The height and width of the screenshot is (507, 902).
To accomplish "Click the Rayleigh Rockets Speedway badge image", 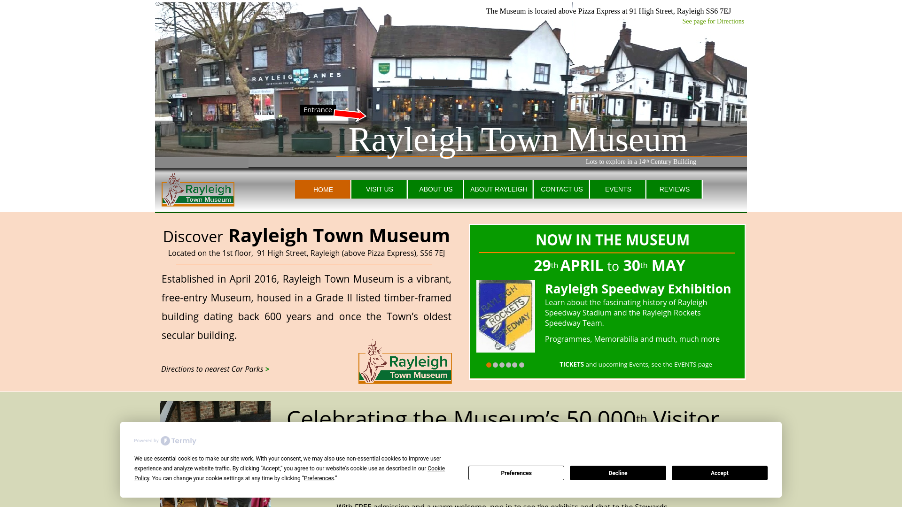I will [505, 316].
